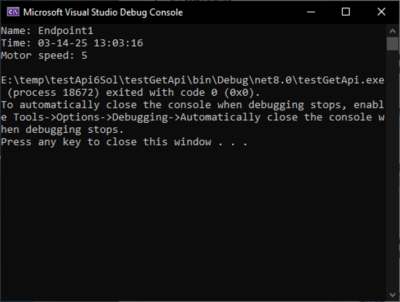Click the "hen debugging stops." line
400x302 pixels.
click(62, 129)
